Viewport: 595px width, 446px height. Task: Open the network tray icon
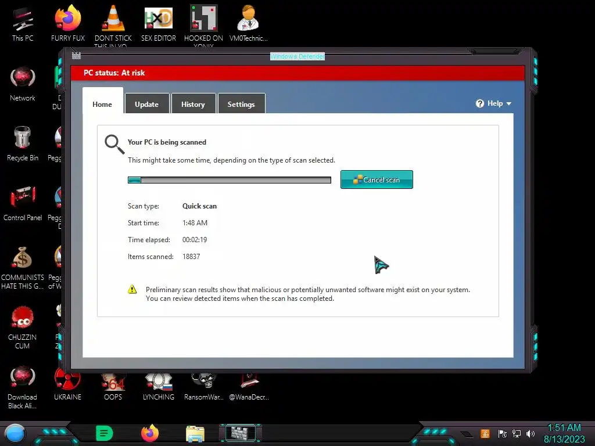click(x=517, y=433)
